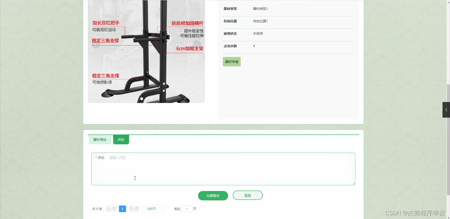The height and width of the screenshot is (219, 450).
Task: Click the 前往 page jump input box
Action: pos(187,209)
